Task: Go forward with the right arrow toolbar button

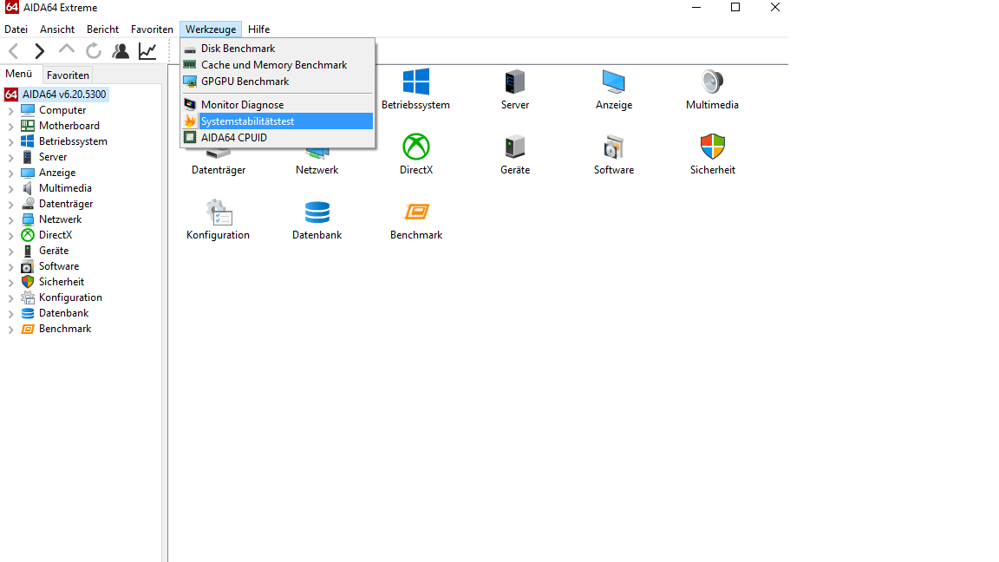Action: click(40, 51)
